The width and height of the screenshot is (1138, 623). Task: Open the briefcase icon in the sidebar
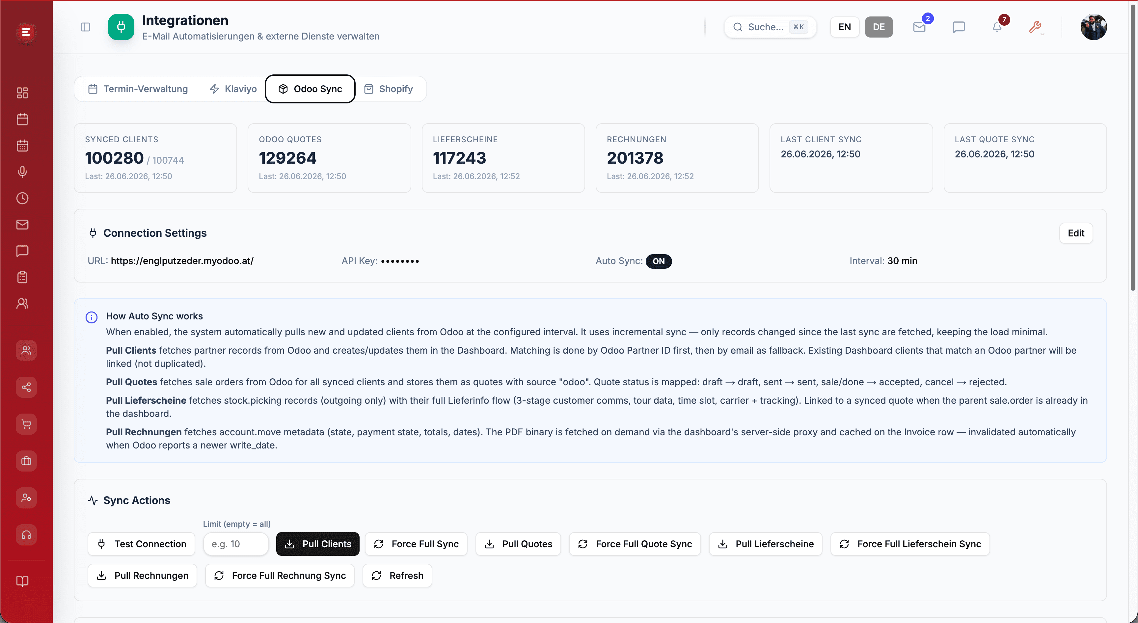pyautogui.click(x=26, y=461)
